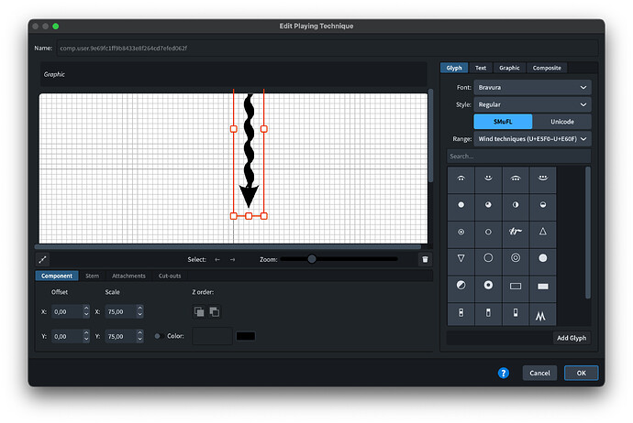Click the diagonal arrow expand editor icon
Viewport: 633px width, 423px height.
coord(42,259)
